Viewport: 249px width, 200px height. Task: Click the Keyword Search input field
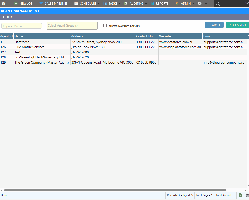[21, 26]
